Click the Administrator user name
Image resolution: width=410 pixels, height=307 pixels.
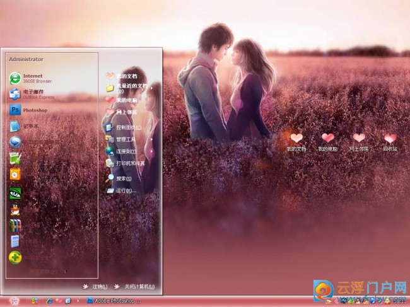(x=26, y=59)
